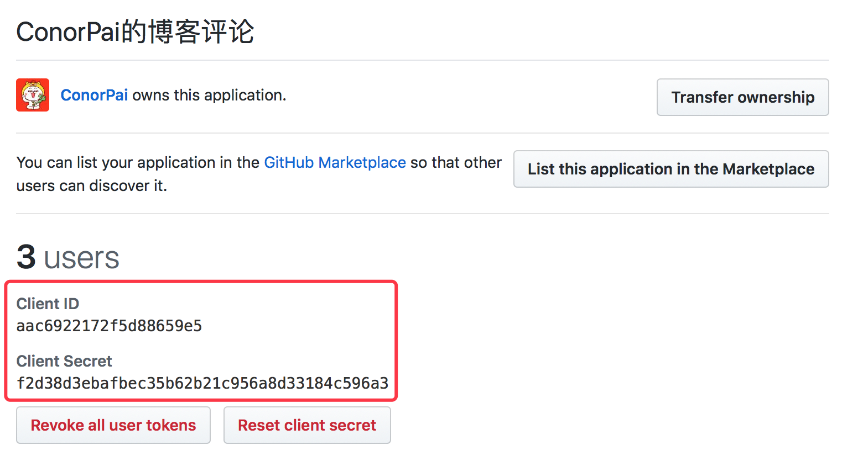Click Revoke all user tokens button

click(113, 425)
